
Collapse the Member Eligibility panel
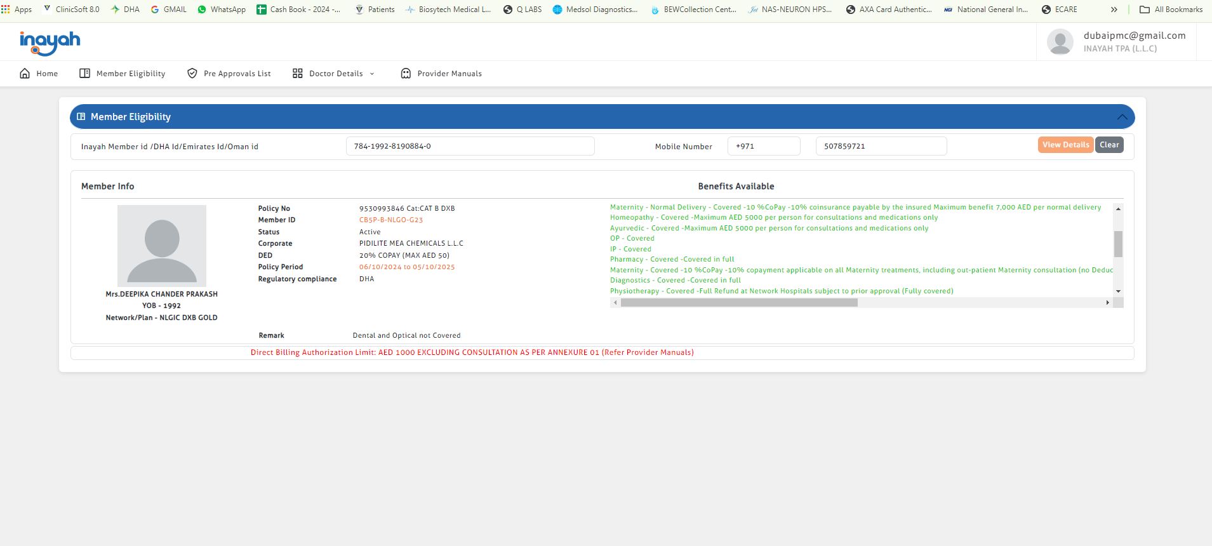[1122, 117]
